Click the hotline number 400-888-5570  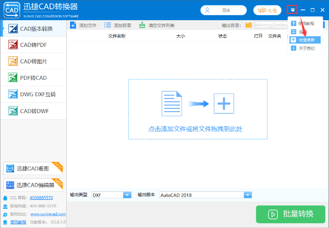point(43,206)
